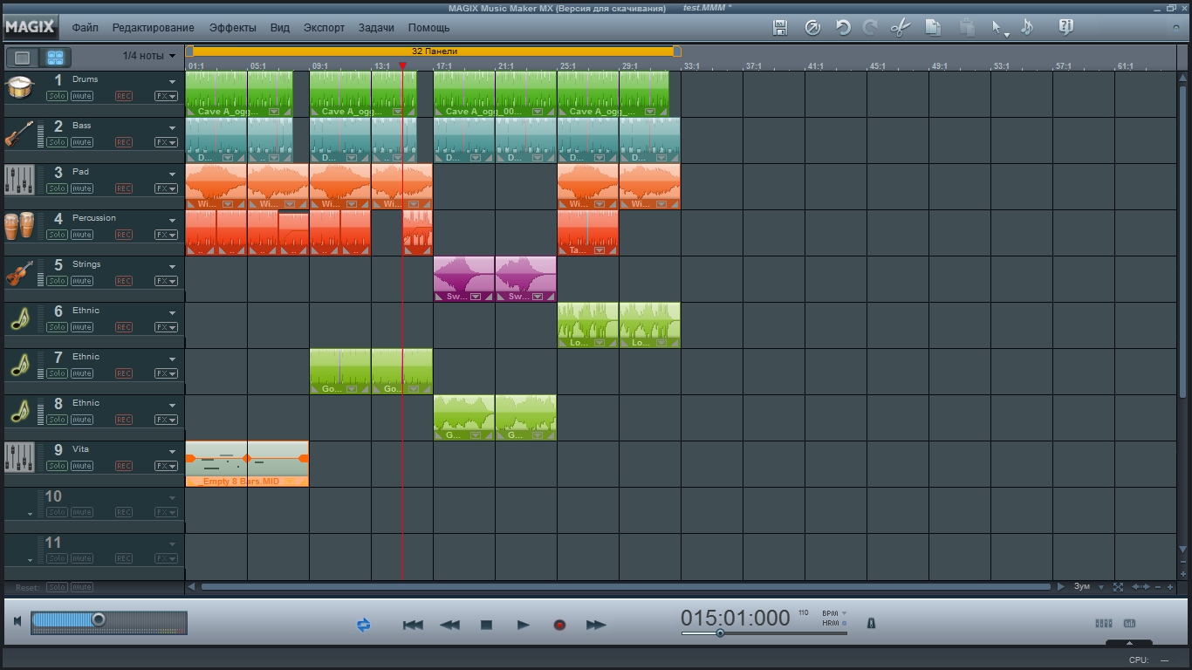The image size is (1192, 670).
Task: Click the rewind button
Action: tap(449, 625)
